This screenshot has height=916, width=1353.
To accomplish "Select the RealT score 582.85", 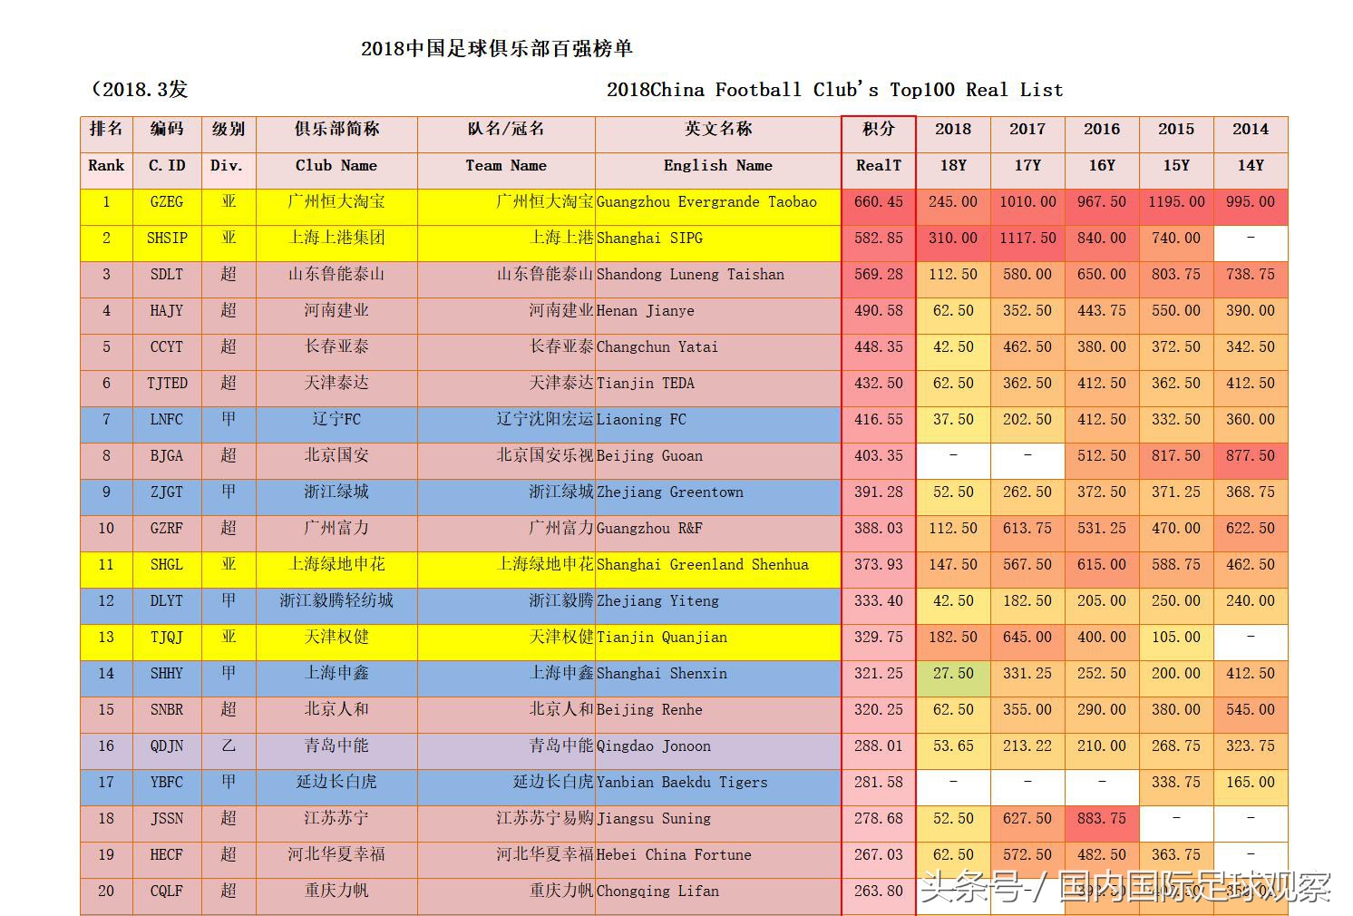I will (879, 238).
